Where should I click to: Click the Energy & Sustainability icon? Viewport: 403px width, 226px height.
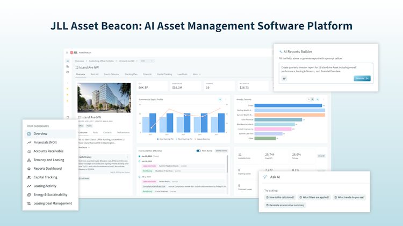tap(29, 195)
